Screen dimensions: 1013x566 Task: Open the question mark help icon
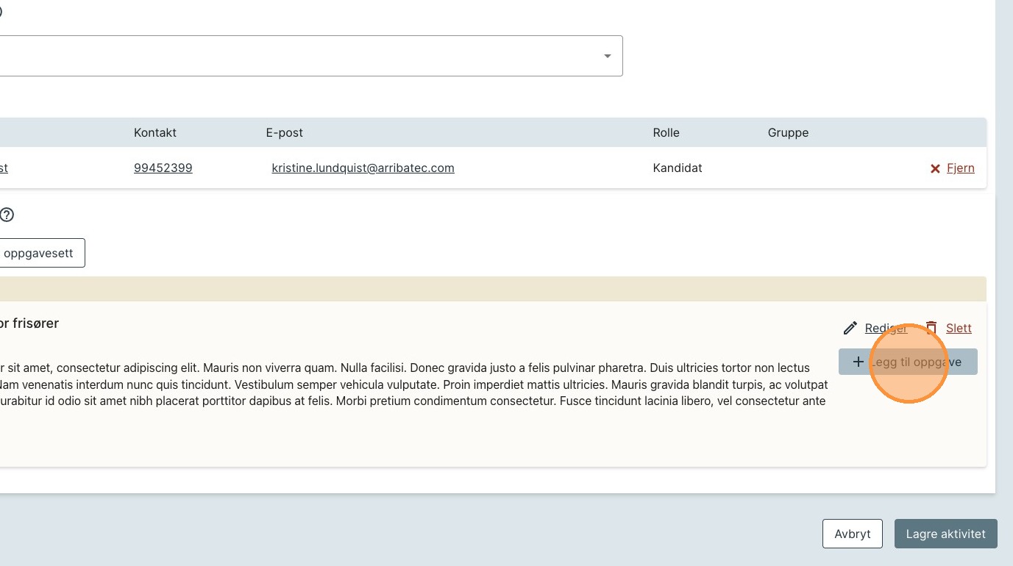[7, 215]
